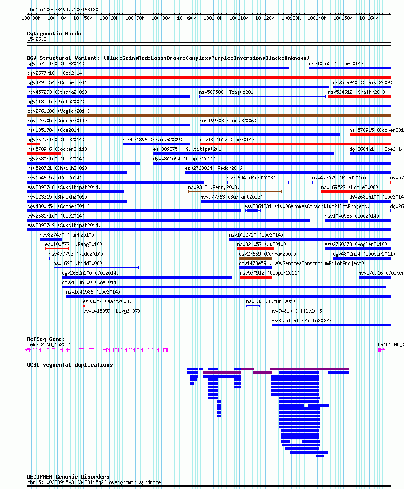Open the DGV Structural Variants track title

(x=168, y=58)
